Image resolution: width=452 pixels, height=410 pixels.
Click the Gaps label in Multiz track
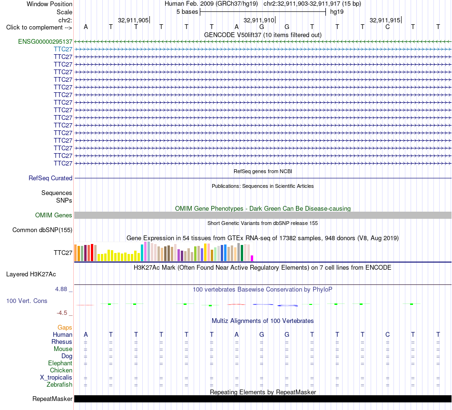[65, 327]
